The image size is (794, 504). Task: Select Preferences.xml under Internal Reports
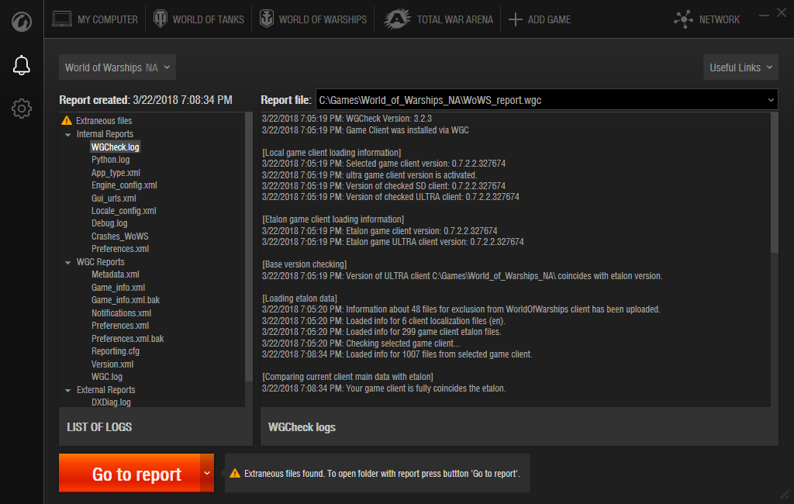(120, 249)
